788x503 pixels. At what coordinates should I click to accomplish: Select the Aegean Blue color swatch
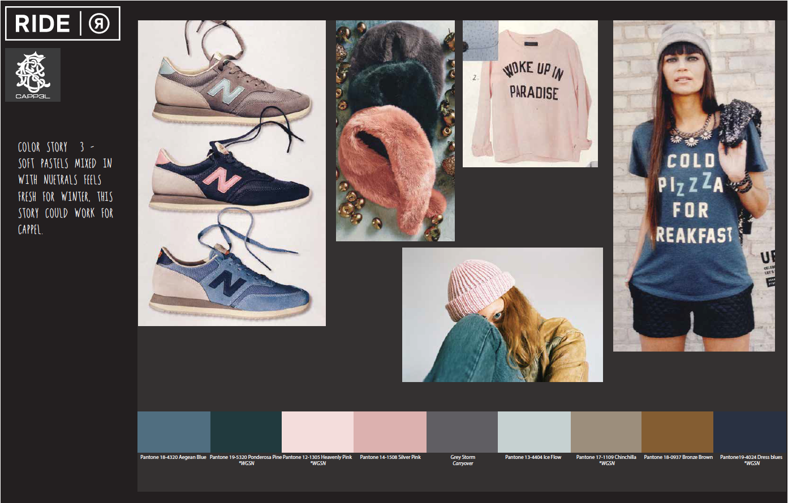tap(174, 432)
